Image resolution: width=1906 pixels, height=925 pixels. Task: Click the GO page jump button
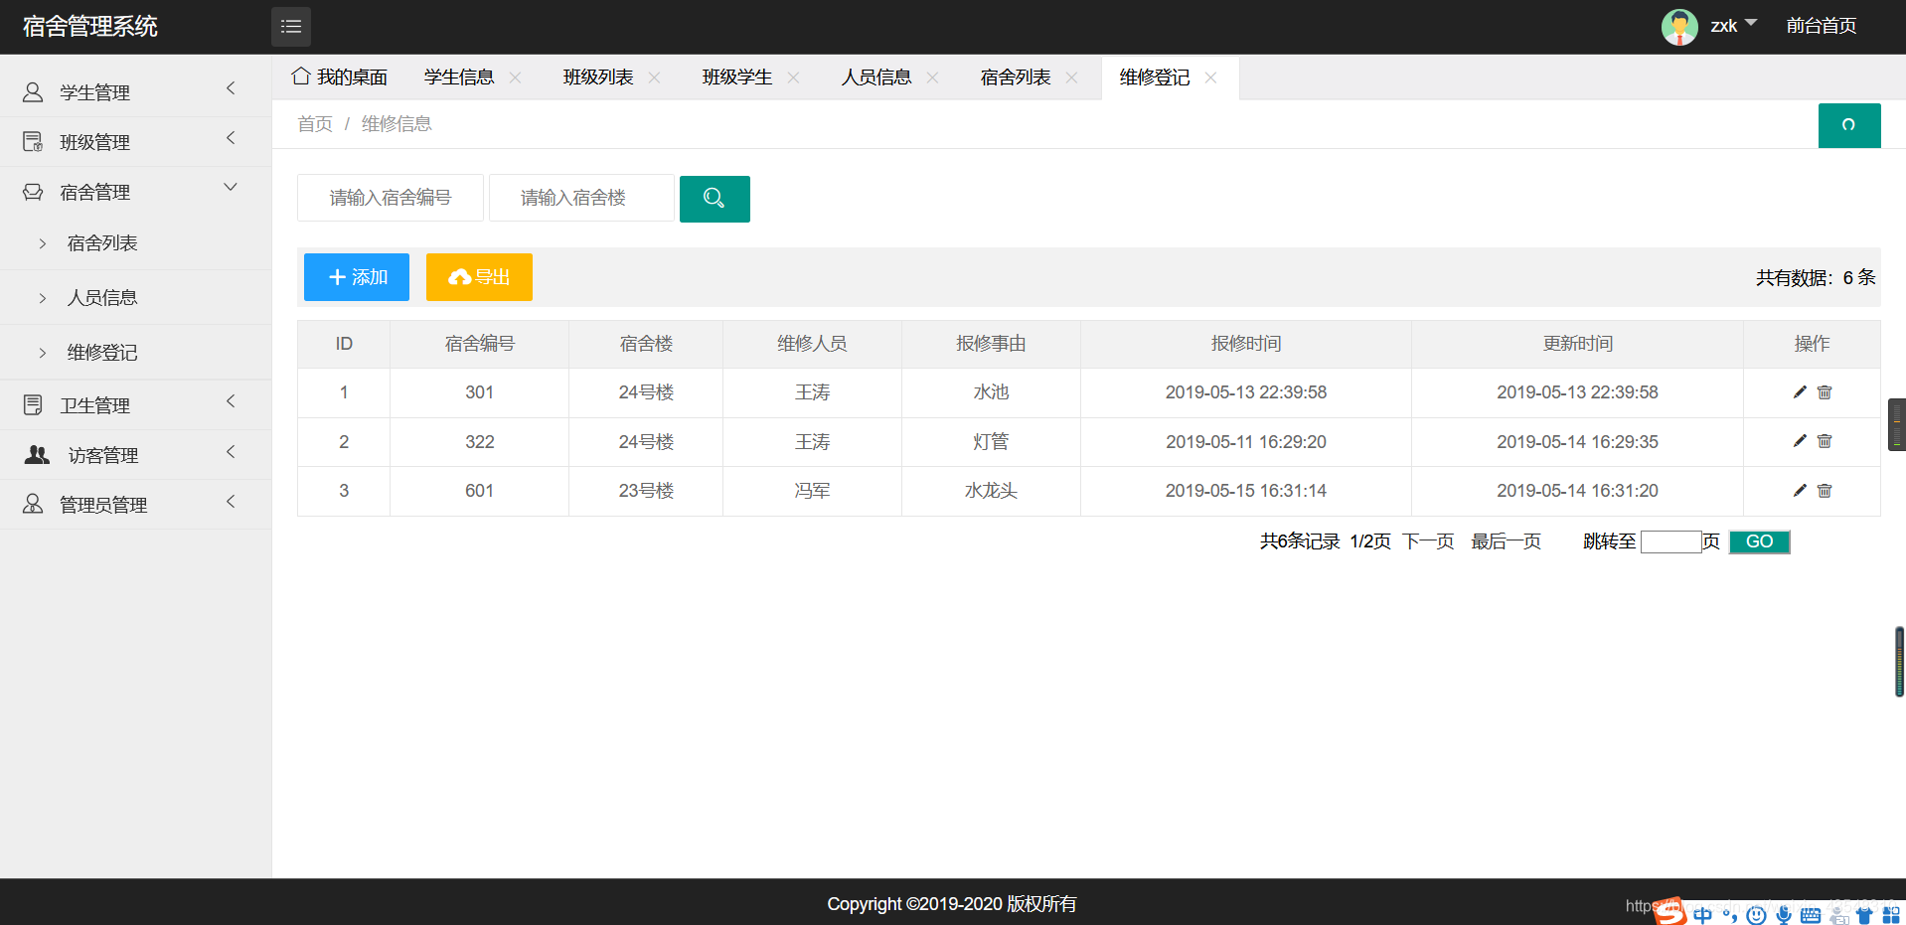point(1759,541)
